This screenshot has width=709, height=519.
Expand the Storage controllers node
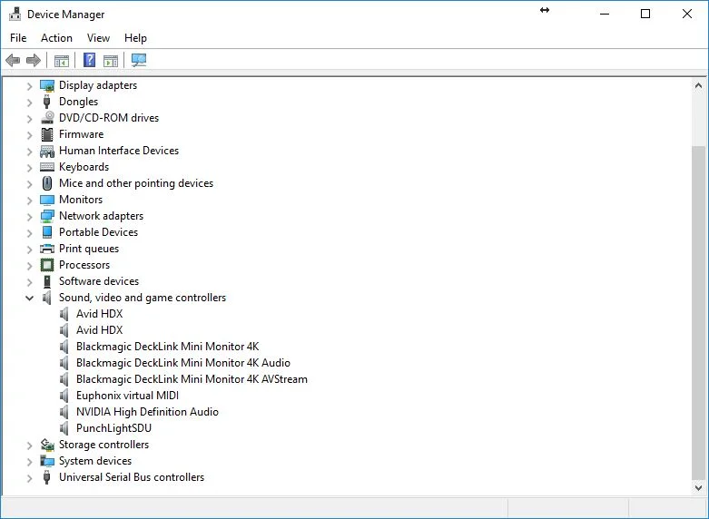pos(29,446)
